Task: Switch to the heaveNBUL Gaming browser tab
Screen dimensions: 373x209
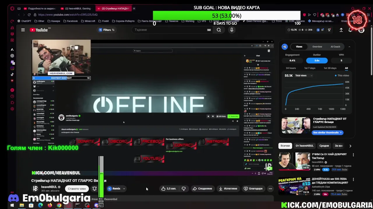Action: tap(77, 8)
